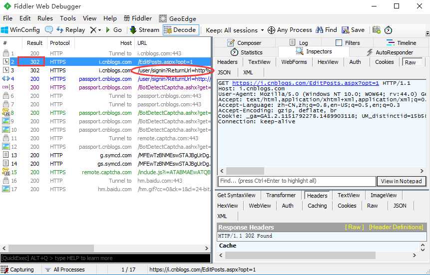Click the View in Notepad button
The width and height of the screenshot is (430, 275).
pos(402,181)
